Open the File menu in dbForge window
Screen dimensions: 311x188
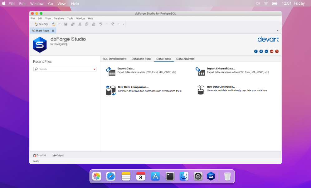tap(32, 18)
